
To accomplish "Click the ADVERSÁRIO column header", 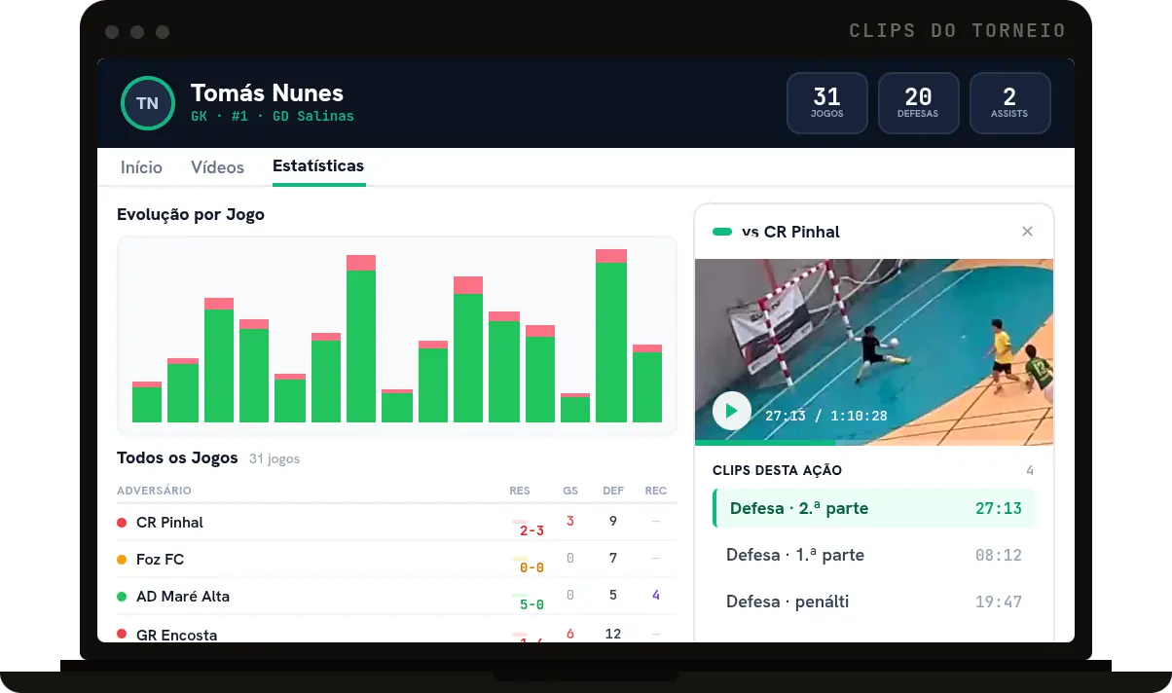I will click(x=154, y=491).
